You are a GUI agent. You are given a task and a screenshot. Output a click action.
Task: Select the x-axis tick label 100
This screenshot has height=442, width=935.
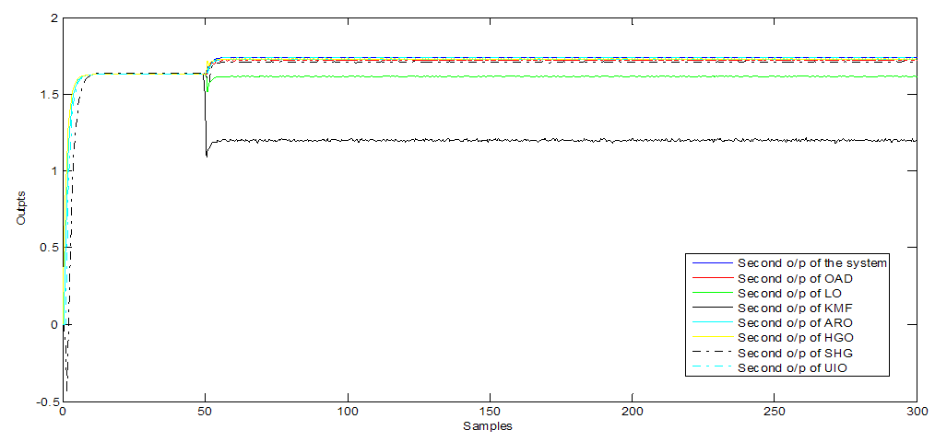click(348, 411)
